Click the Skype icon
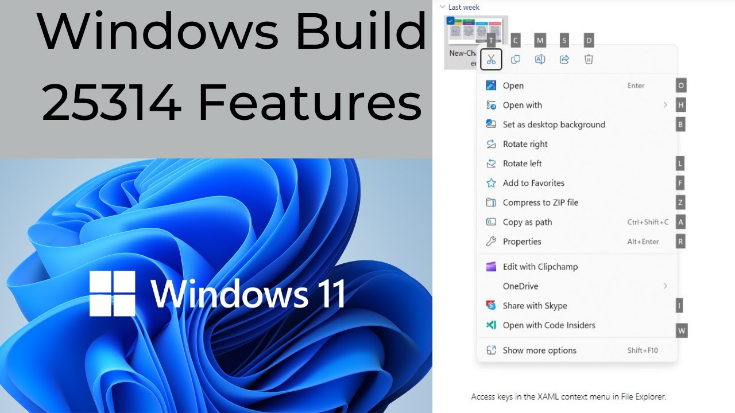This screenshot has width=735, height=413. (491, 306)
